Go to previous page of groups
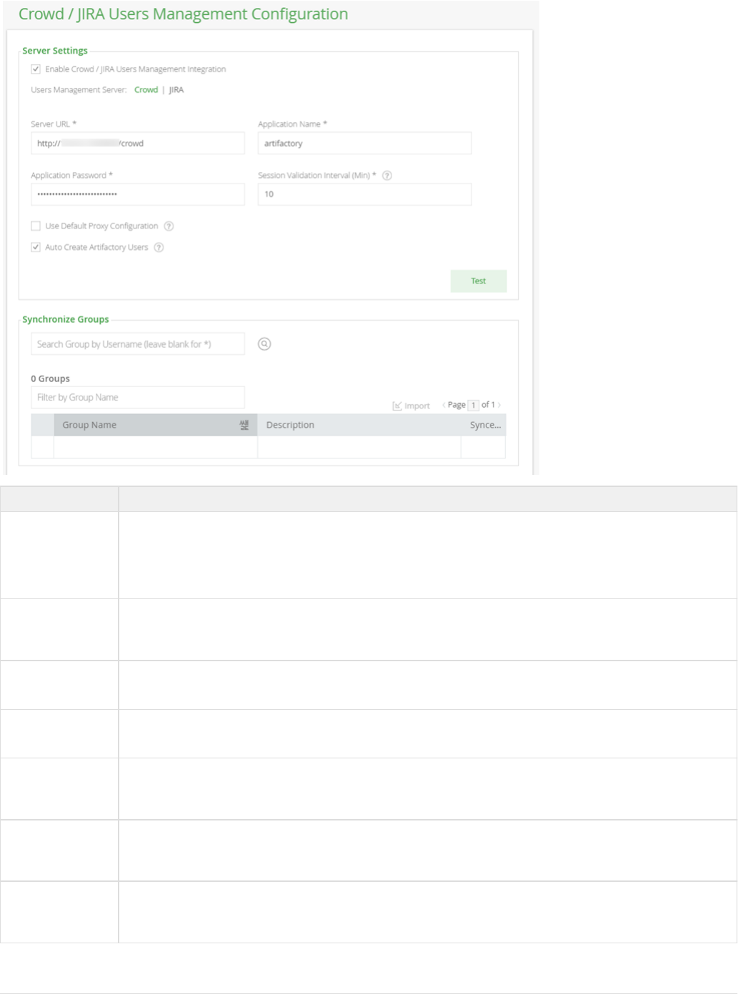738x994 pixels. (444, 405)
